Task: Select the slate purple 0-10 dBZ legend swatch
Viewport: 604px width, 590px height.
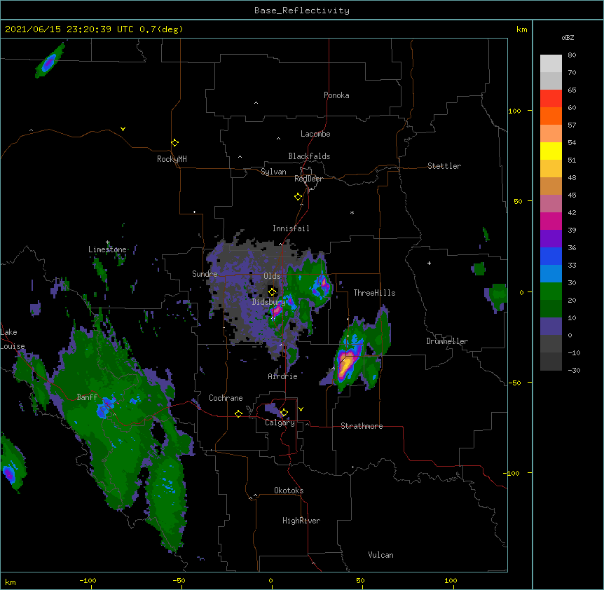Action: (x=551, y=327)
